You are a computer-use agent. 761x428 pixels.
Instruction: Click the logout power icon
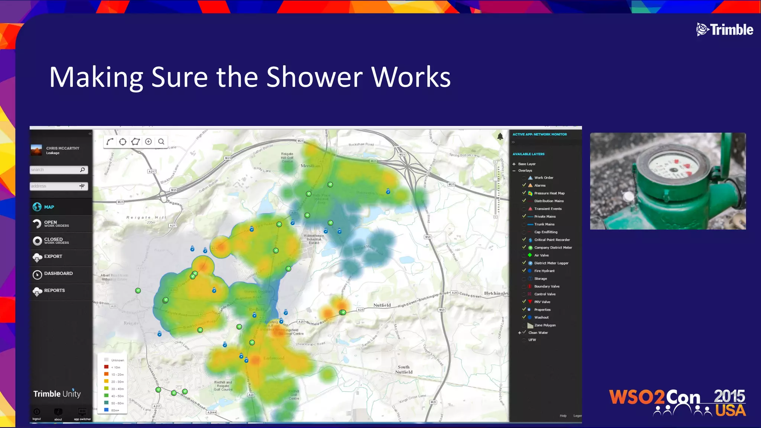[37, 412]
